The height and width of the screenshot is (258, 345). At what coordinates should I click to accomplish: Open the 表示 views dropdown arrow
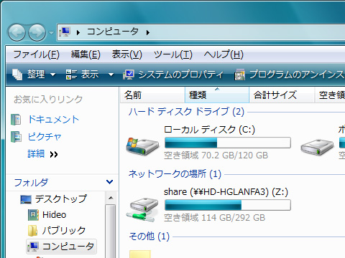click(x=111, y=75)
